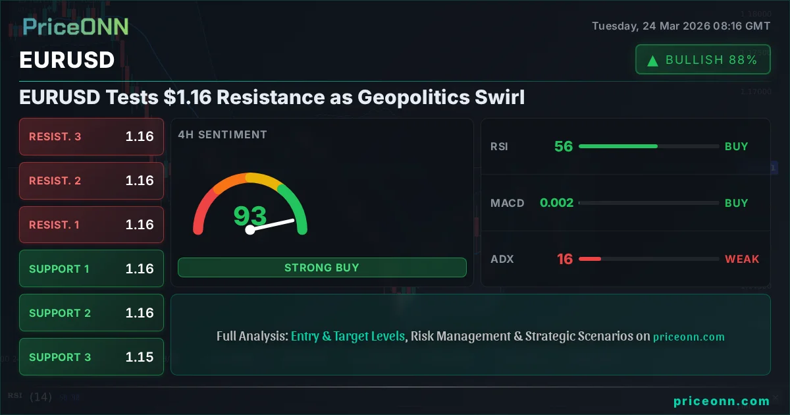The width and height of the screenshot is (790, 415).
Task: Click the RSI progress bar
Action: (648, 146)
